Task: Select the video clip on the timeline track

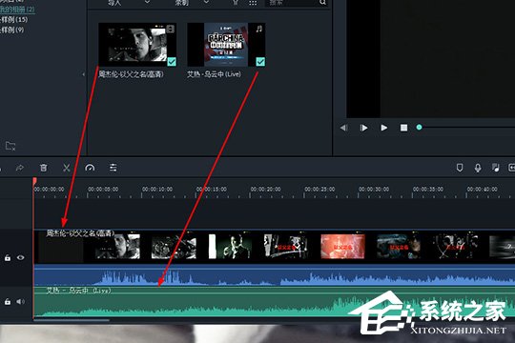Action: (275, 247)
